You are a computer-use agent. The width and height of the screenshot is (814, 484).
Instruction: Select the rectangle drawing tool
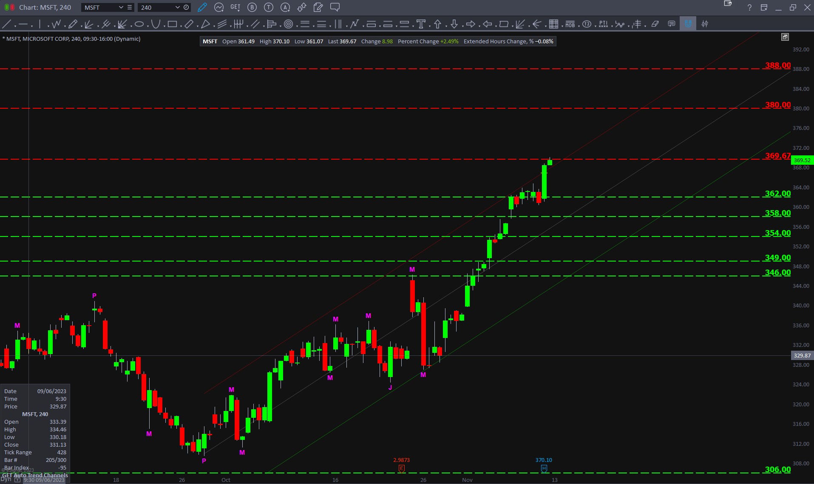point(172,24)
